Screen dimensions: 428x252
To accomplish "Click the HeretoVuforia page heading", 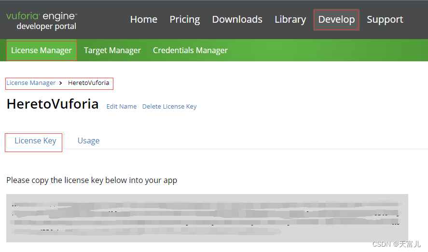I will (53, 104).
